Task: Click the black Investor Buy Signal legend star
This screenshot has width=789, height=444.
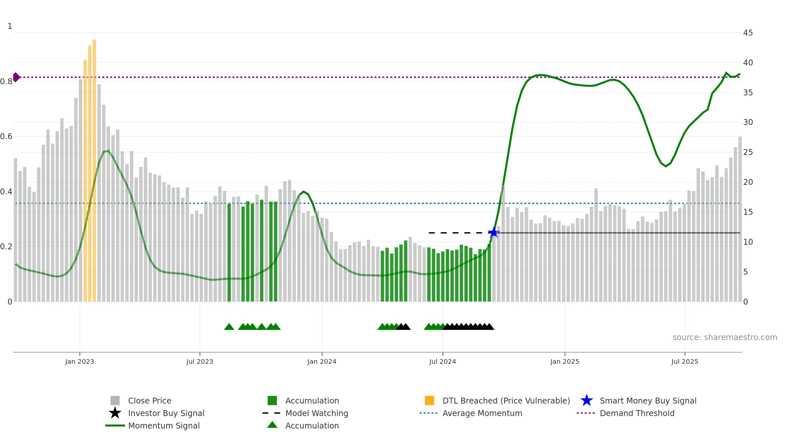Action: tap(115, 413)
